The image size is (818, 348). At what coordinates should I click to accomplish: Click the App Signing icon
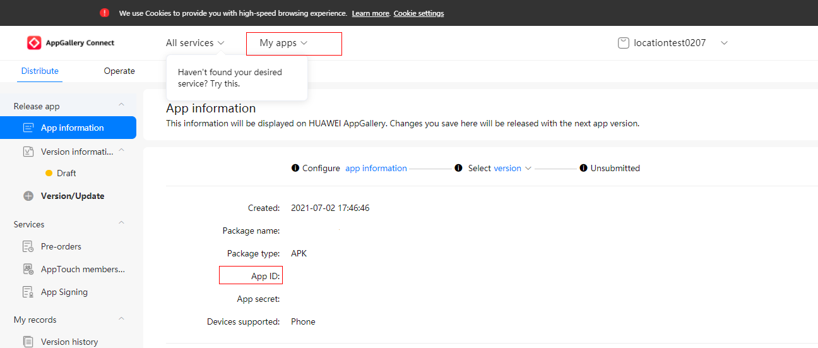click(x=28, y=292)
